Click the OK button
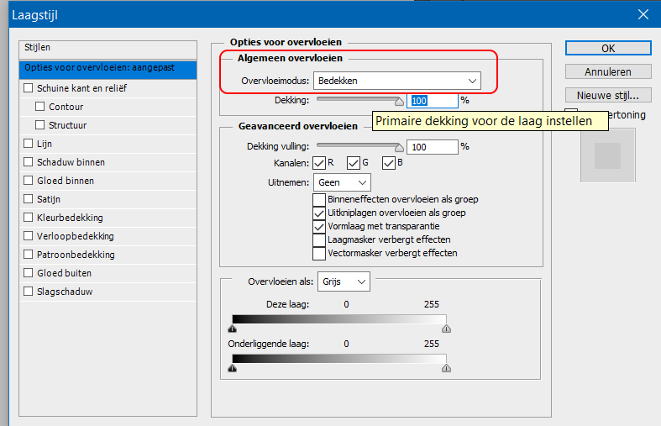This screenshot has width=661, height=426. click(x=608, y=49)
